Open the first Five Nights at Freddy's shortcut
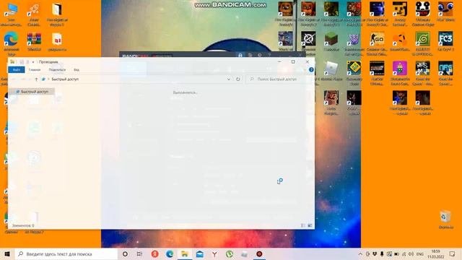Screen dimensions: 462x260 286,14
